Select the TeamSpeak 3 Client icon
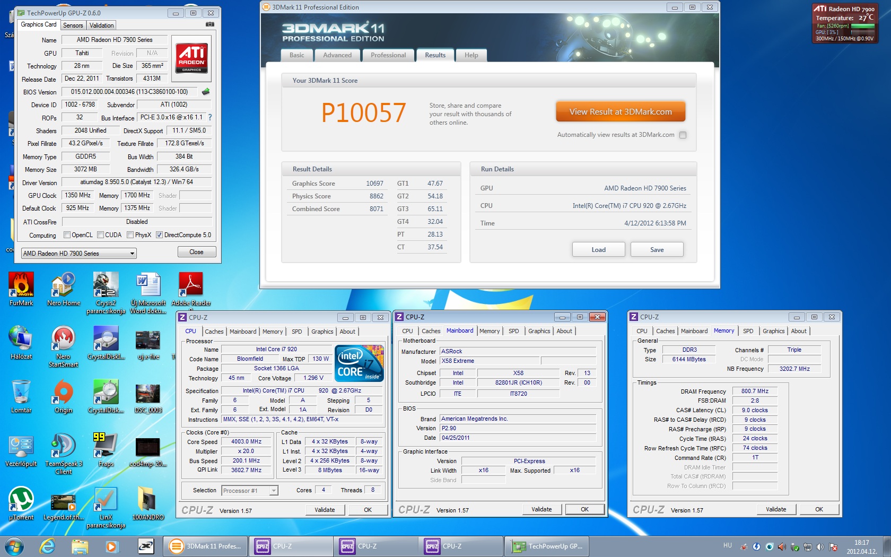Screen dimensions: 891x557 click(x=63, y=454)
